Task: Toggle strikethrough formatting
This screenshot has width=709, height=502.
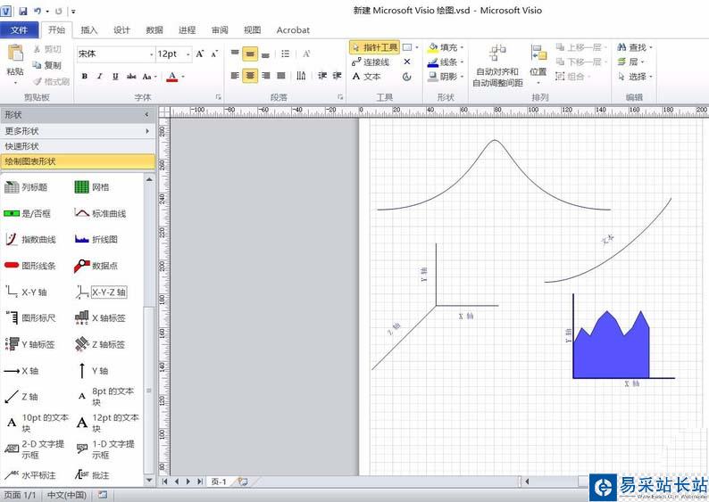Action: coord(131,77)
